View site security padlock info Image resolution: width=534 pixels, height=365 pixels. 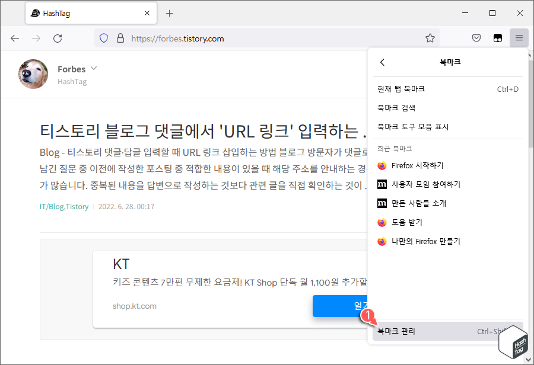[120, 38]
